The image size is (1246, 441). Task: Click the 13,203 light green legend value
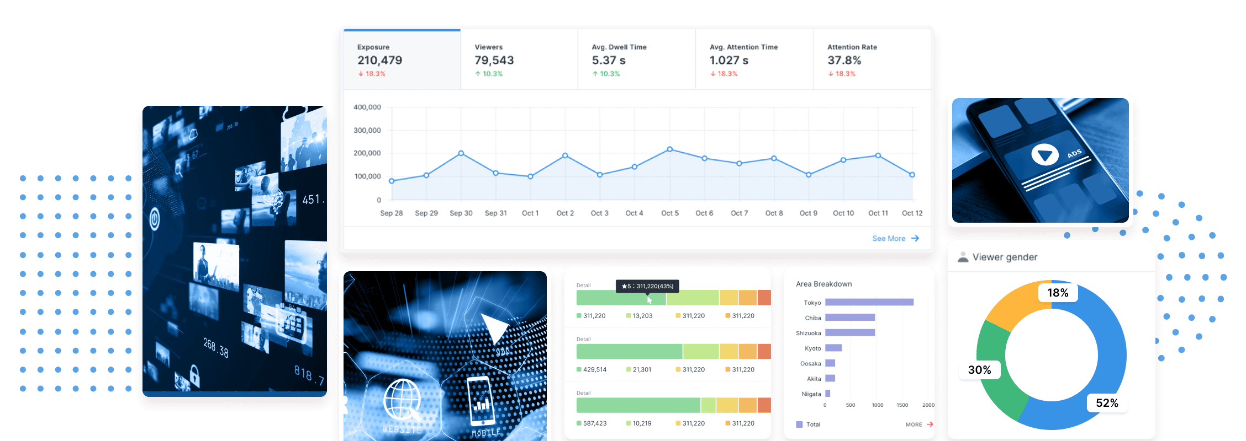643,316
